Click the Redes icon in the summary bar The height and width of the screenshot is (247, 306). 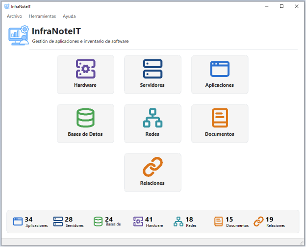(178, 222)
